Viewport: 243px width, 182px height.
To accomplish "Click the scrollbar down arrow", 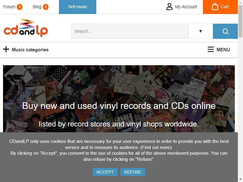I will (240, 179).
